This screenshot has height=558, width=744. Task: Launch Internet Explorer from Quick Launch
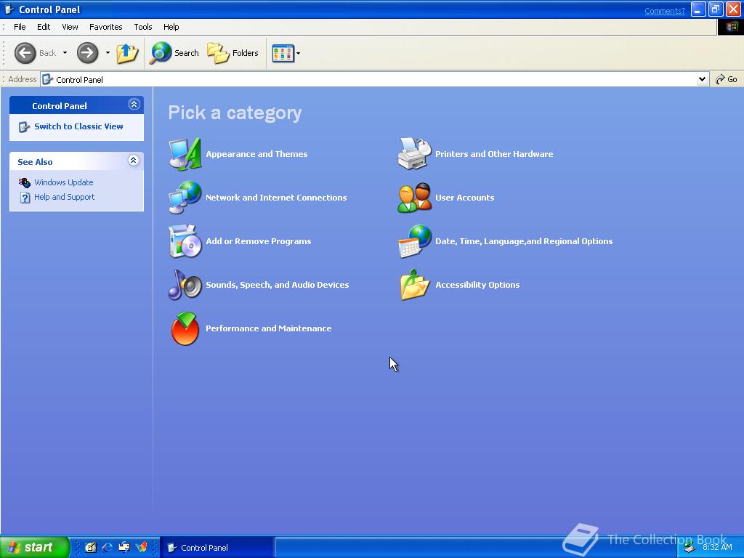point(108,547)
